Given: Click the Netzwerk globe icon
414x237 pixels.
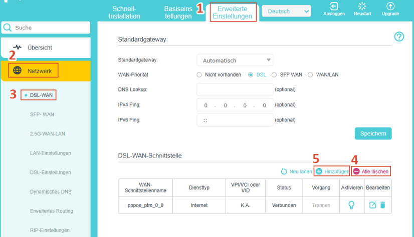Looking at the screenshot, I should click(x=18, y=70).
